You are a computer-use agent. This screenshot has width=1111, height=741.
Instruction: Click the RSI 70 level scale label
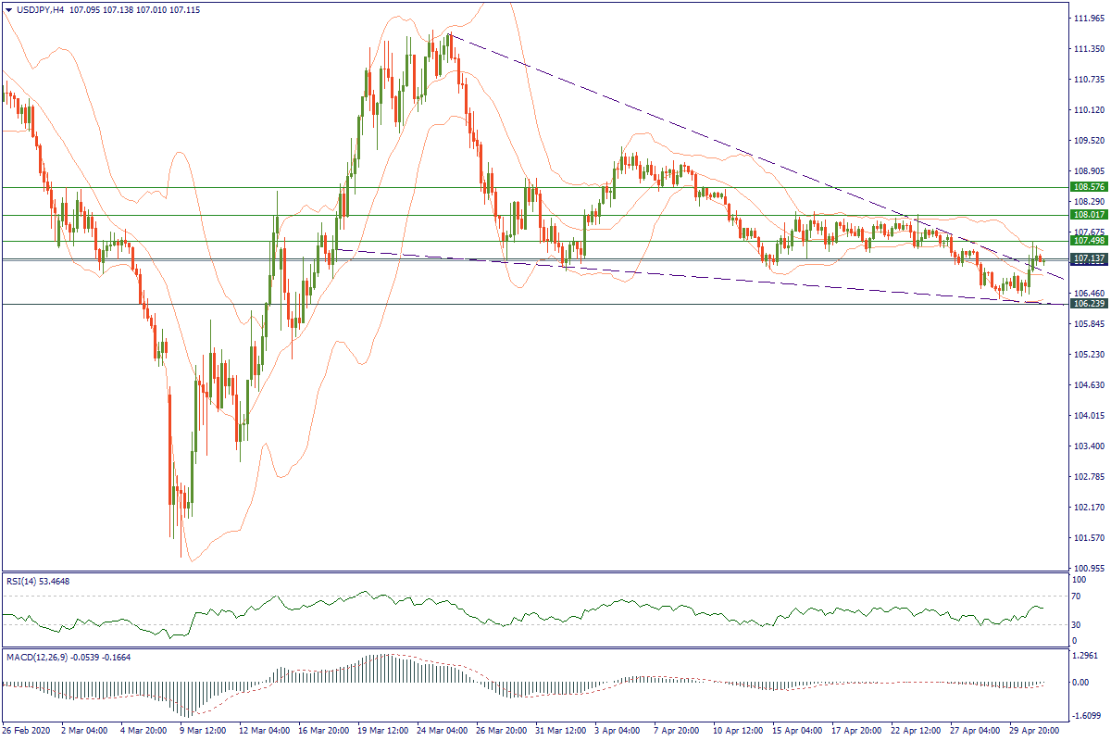click(1077, 597)
